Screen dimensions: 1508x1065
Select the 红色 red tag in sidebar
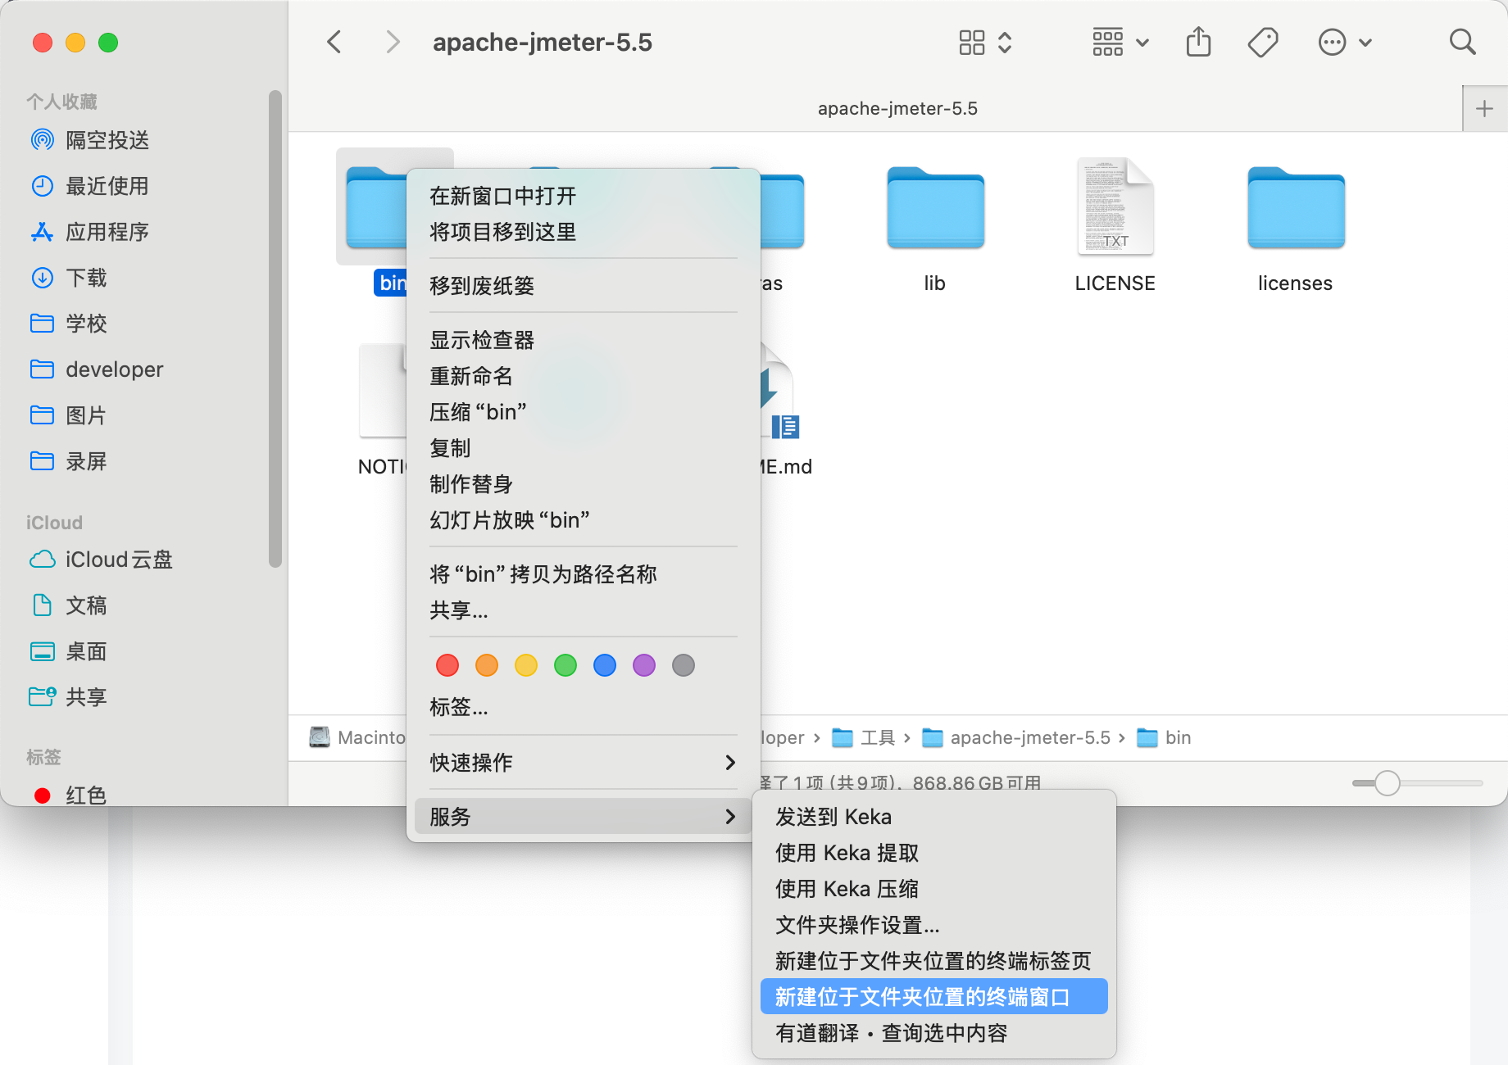[x=70, y=795]
